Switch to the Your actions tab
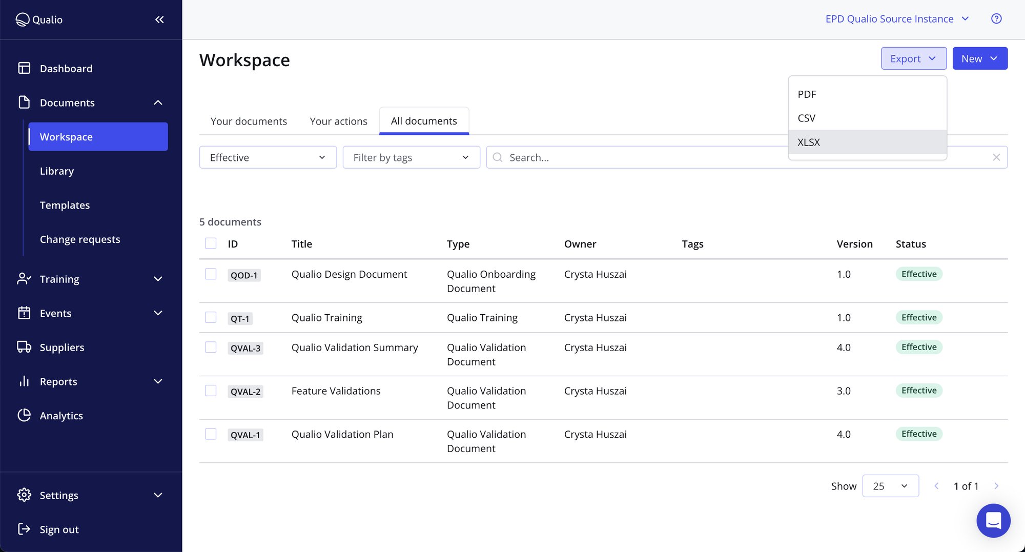 [x=338, y=121]
